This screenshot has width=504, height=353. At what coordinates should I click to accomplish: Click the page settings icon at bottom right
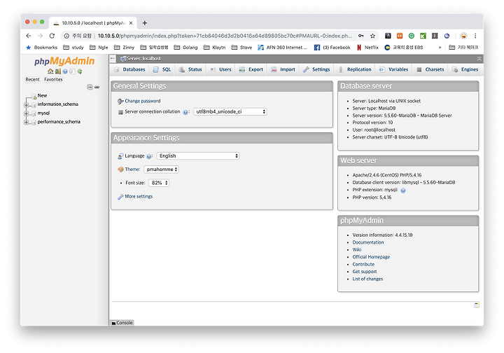click(477, 305)
